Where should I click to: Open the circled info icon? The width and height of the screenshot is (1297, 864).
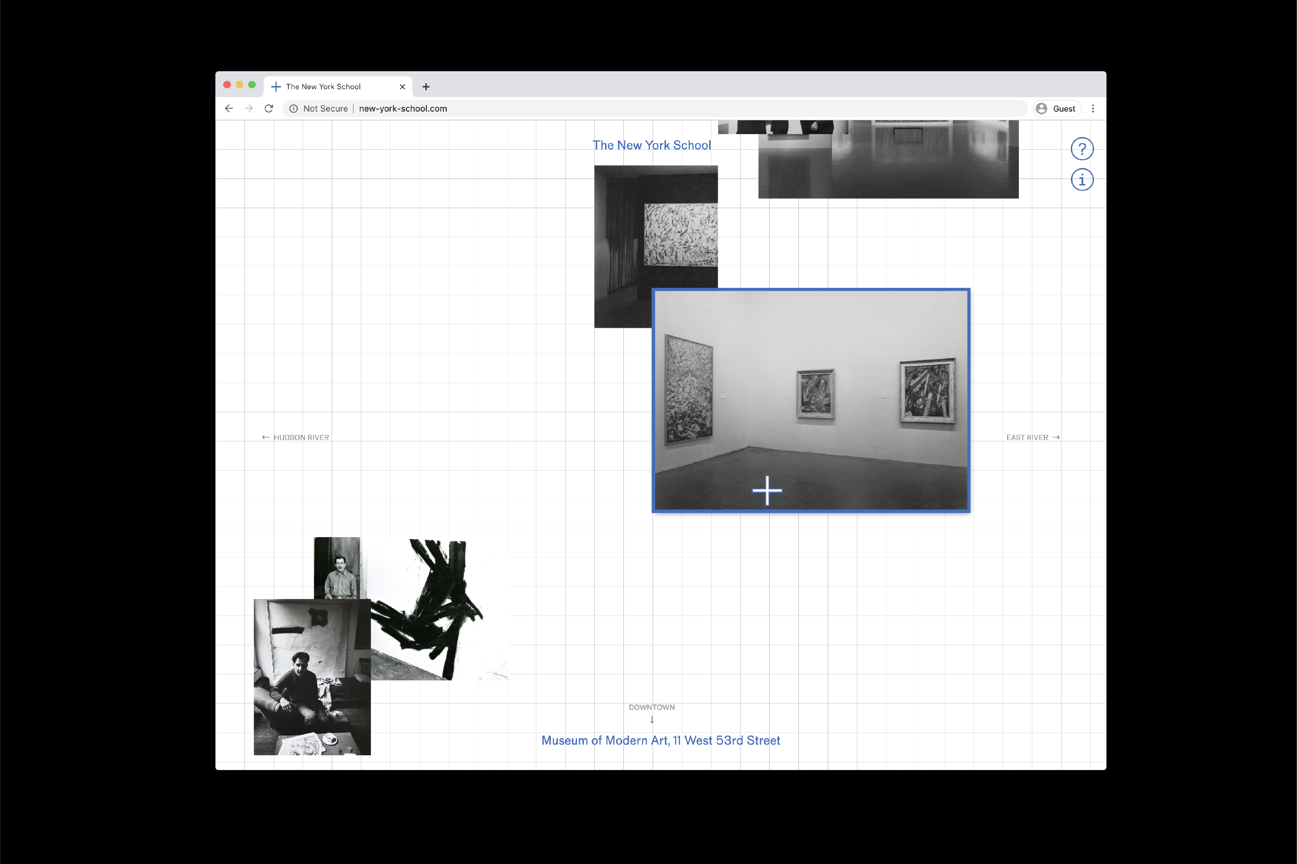[1082, 180]
